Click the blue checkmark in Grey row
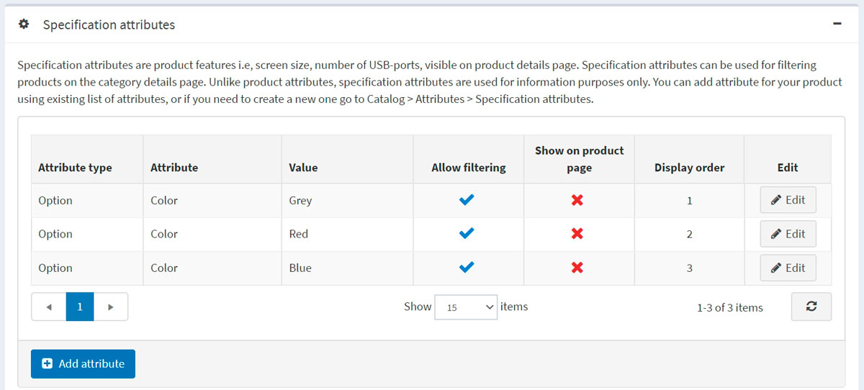The image size is (864, 390). tap(467, 200)
